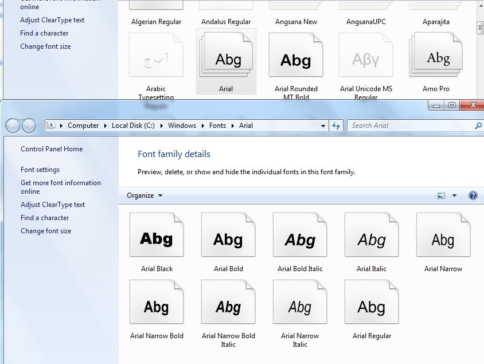
Task: Click the Arial breadcrumb segment
Action: pyautogui.click(x=245, y=126)
